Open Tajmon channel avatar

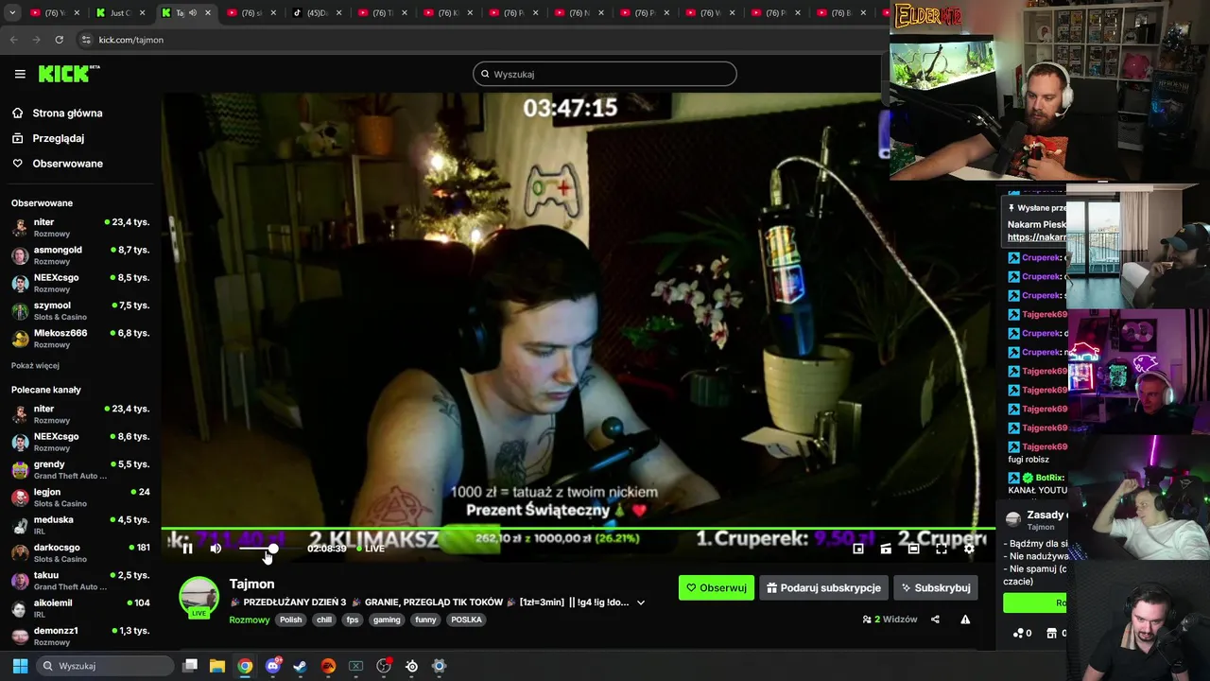click(199, 597)
